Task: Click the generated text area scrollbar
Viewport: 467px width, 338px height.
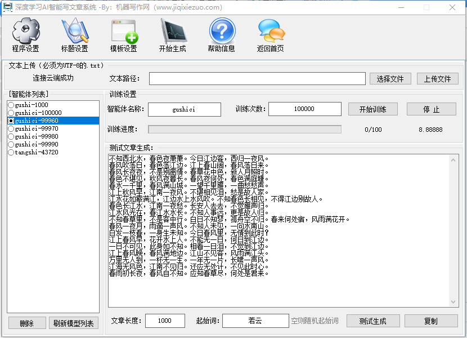Action: pos(454,231)
